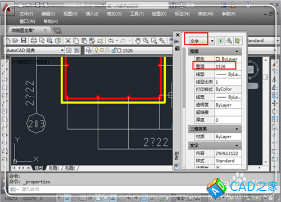The image size is (281, 202).
Task: Click the Print icon in toolbar
Action: pyautogui.click(x=34, y=40)
